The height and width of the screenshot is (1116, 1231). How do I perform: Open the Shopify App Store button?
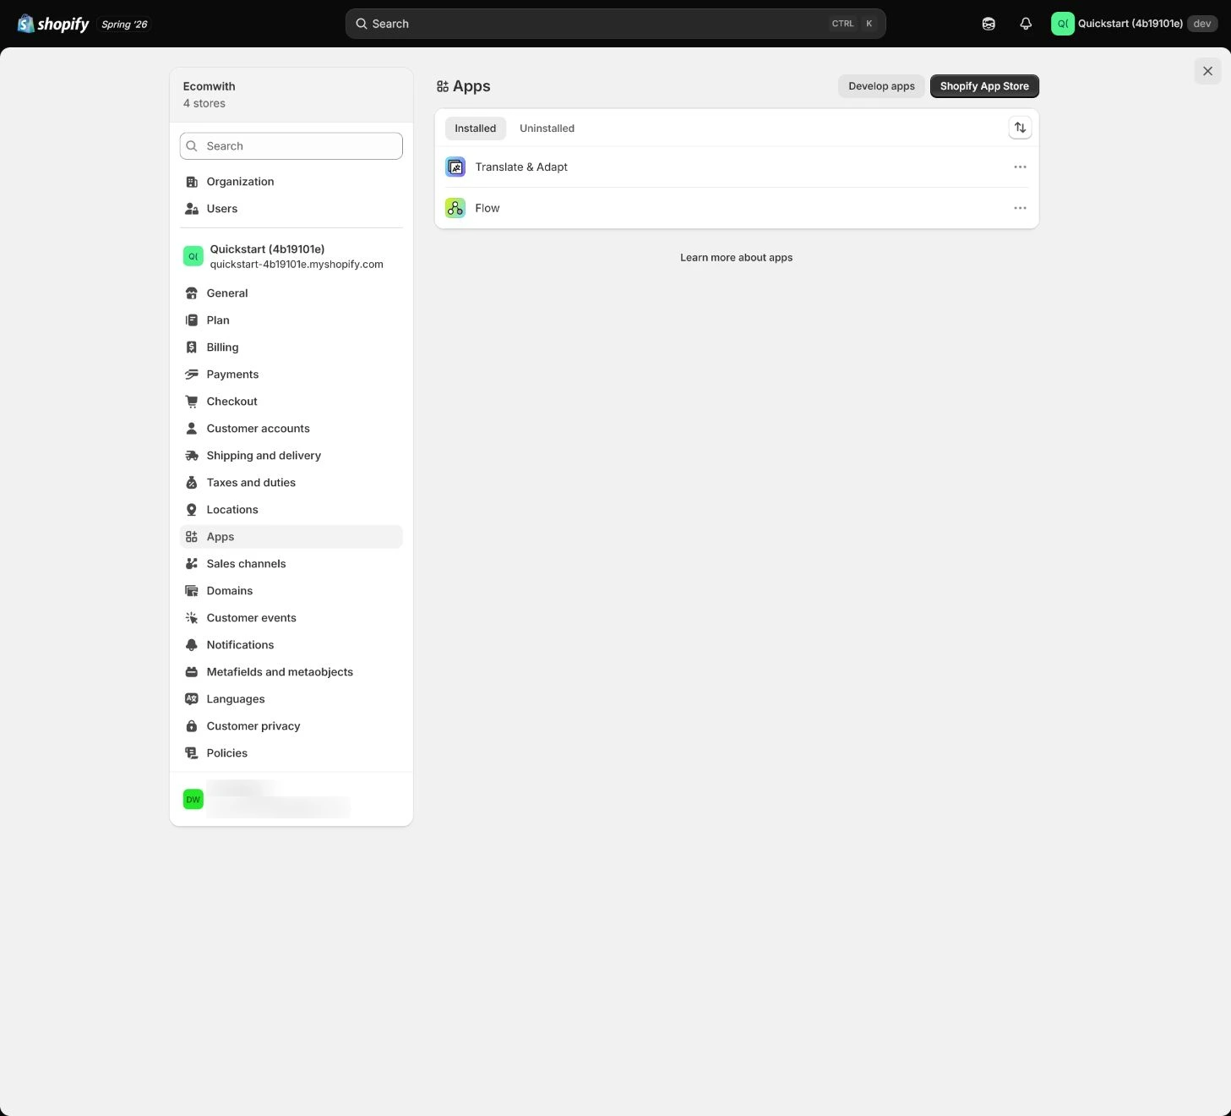pos(984,86)
